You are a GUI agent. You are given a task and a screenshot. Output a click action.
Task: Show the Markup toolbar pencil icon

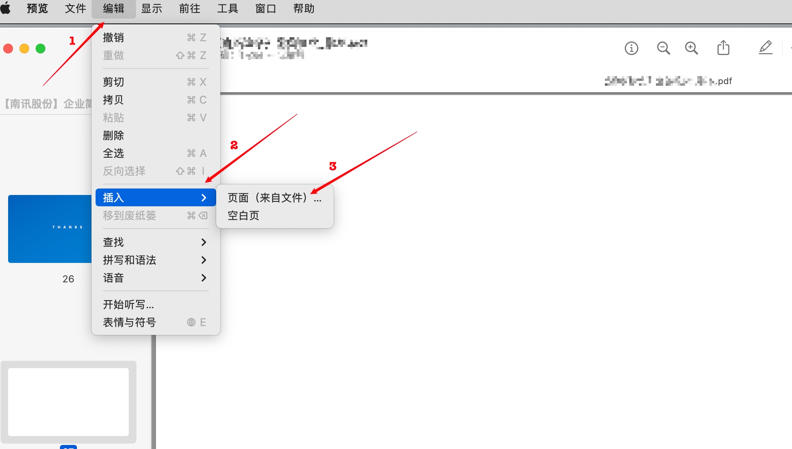[x=765, y=47]
